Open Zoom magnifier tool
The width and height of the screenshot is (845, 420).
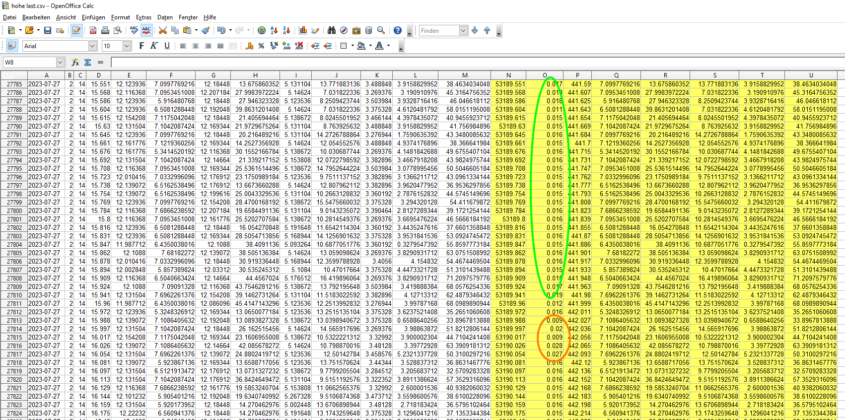click(381, 30)
